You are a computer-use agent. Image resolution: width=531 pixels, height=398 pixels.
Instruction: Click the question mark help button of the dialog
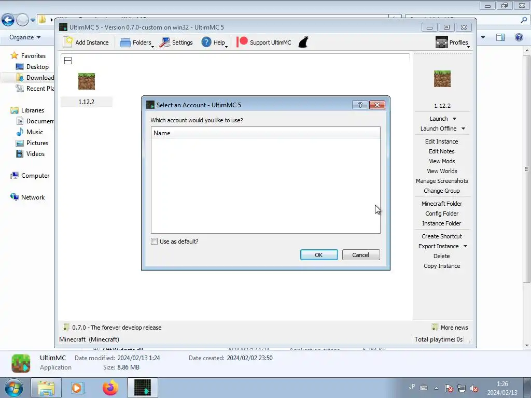(x=360, y=105)
